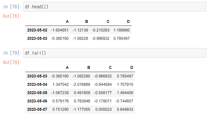Click the value -2.016868 in column B
The image size is (208, 118).
(81, 84)
